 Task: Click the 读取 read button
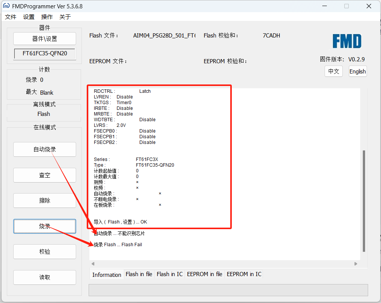pyautogui.click(x=45, y=277)
